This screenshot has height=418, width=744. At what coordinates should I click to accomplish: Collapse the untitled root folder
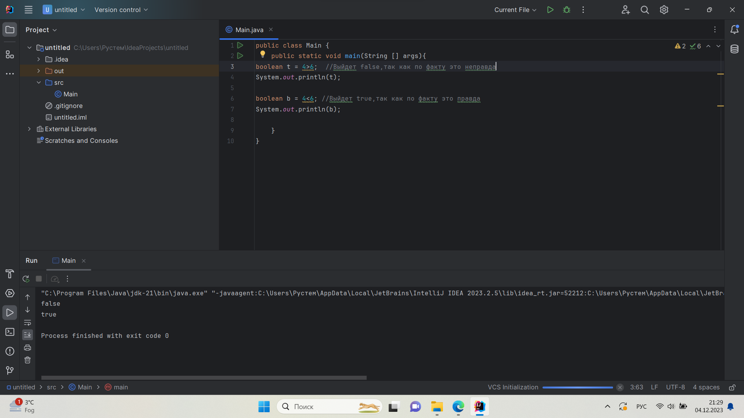point(29,48)
